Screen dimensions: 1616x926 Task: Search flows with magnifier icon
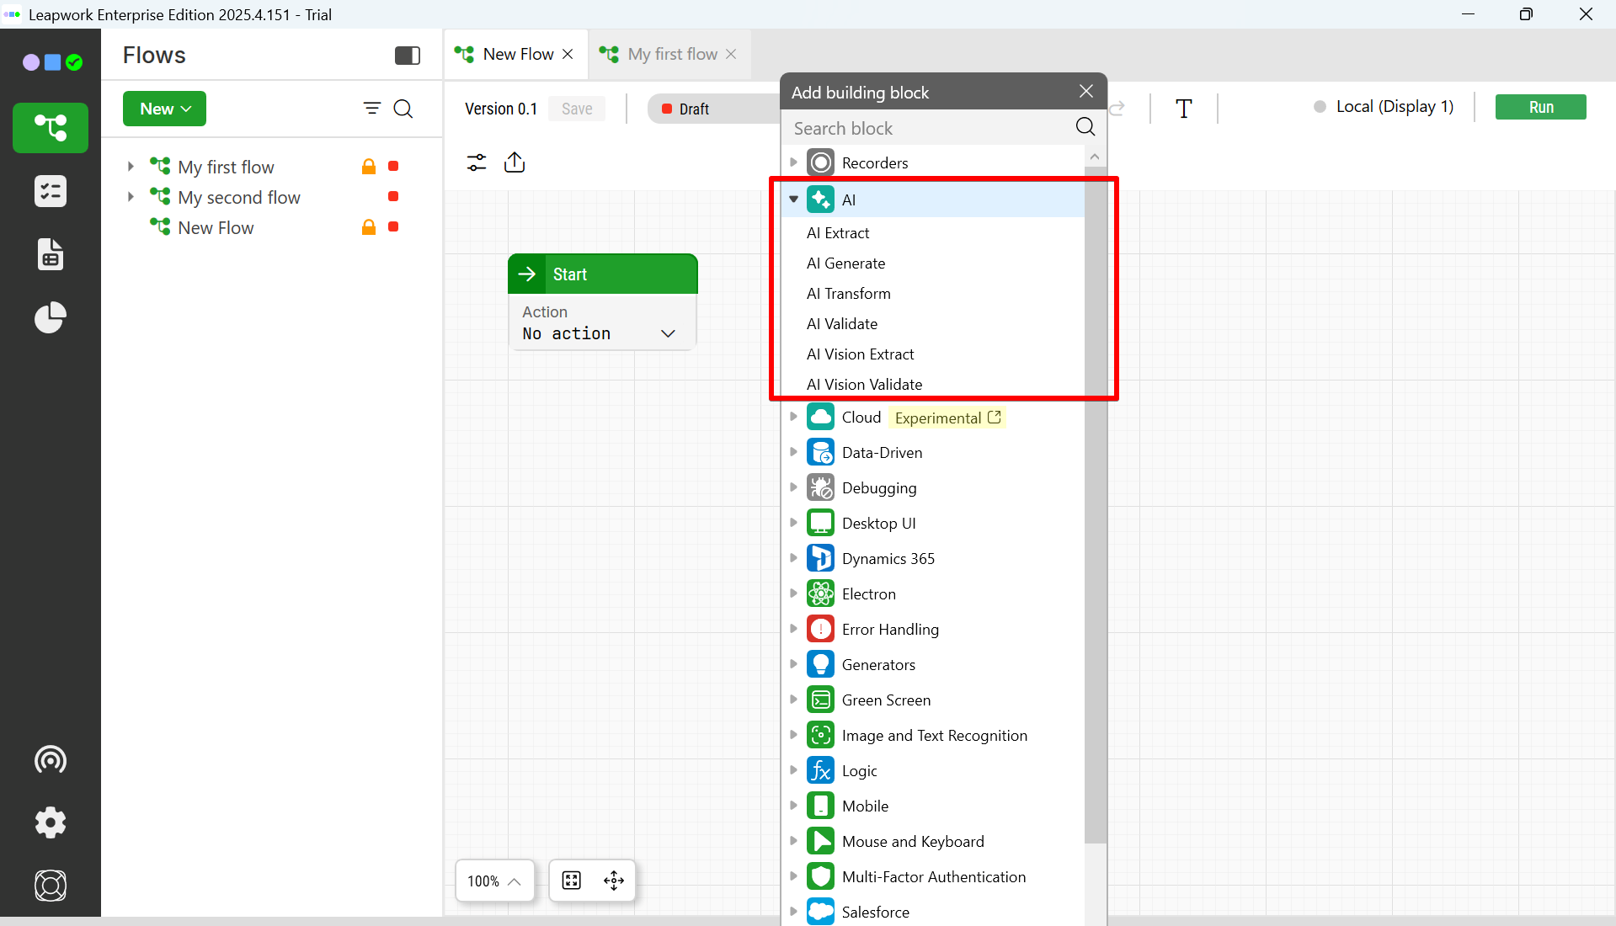tap(403, 109)
